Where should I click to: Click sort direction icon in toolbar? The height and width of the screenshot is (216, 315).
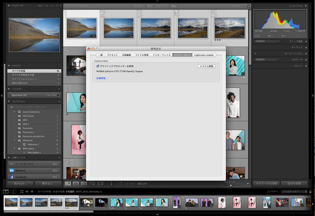[120, 184]
